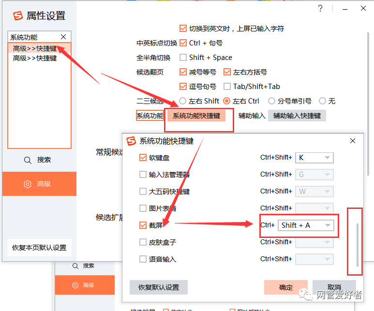The width and height of the screenshot is (374, 311).
Task: Click 全半角切换 label
Action: (153, 58)
